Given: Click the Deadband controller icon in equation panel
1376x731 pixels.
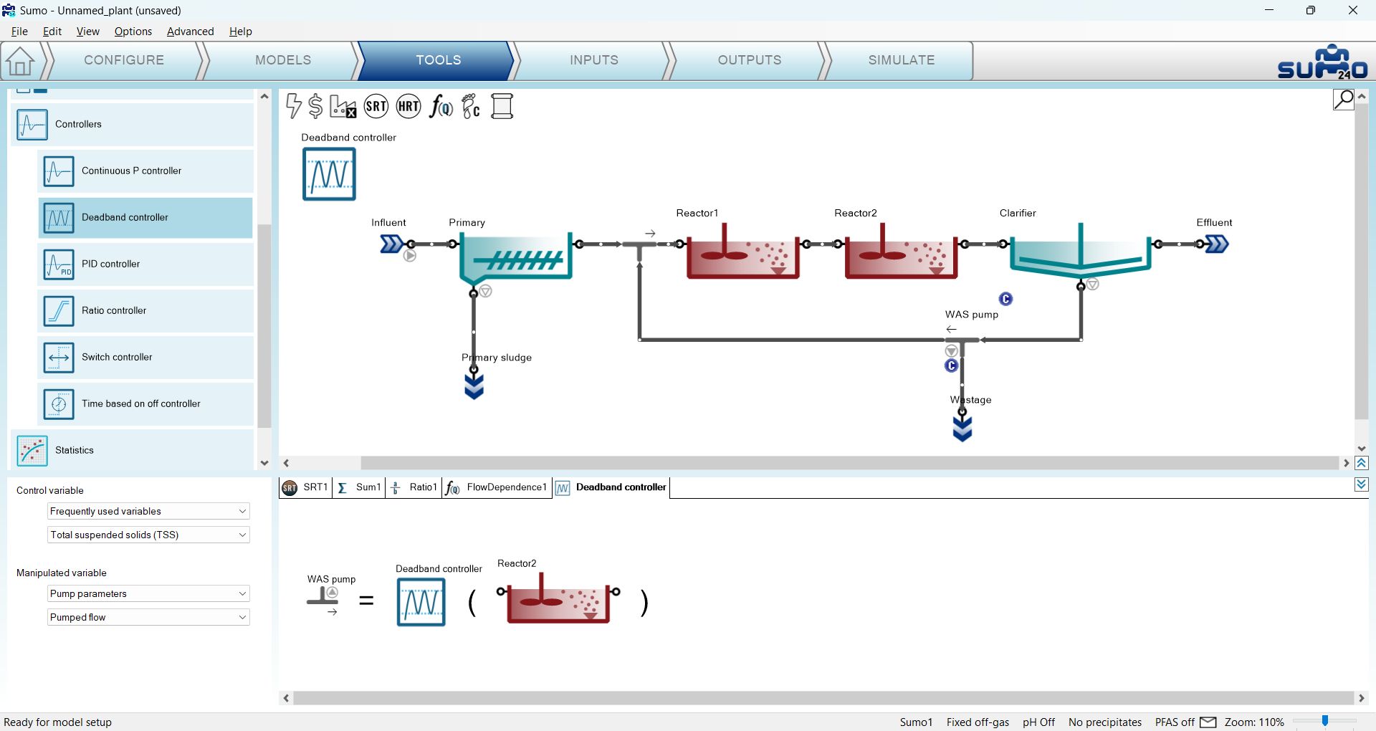Looking at the screenshot, I should point(421,602).
